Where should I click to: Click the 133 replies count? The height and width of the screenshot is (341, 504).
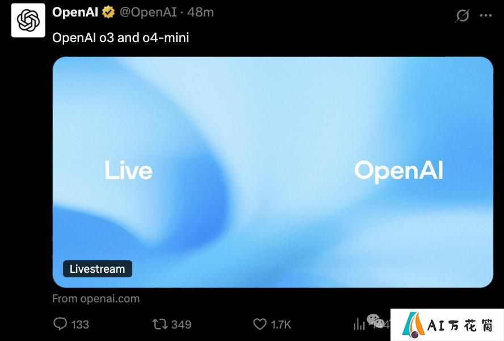[80, 325]
